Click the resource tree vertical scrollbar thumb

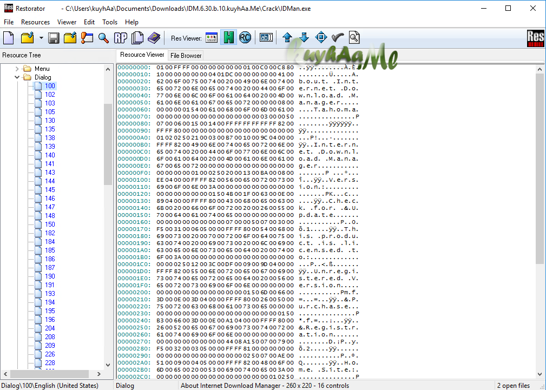108,144
